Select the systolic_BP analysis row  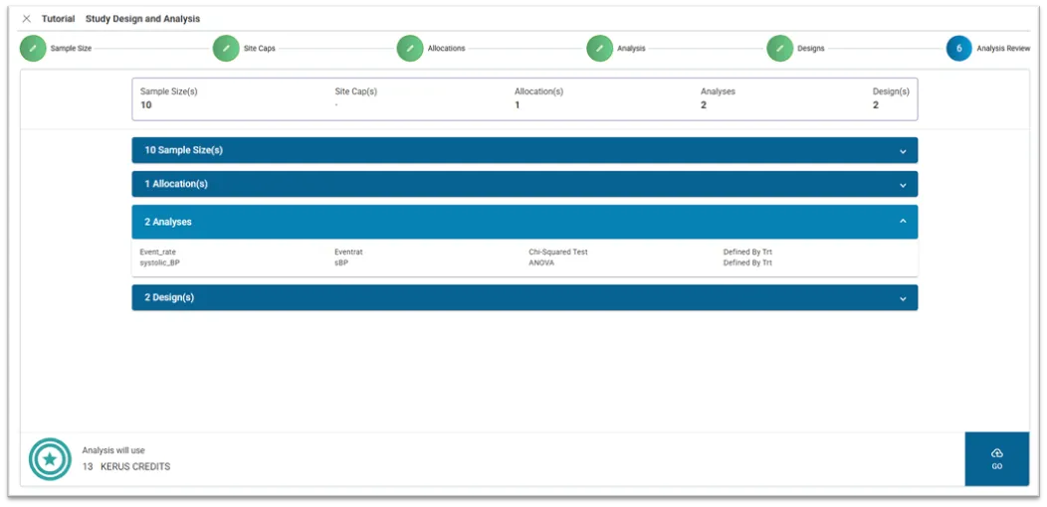pos(160,263)
